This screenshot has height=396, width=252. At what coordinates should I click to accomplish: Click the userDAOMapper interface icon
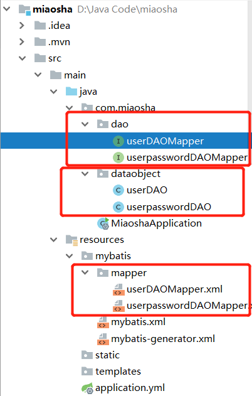[118, 141]
